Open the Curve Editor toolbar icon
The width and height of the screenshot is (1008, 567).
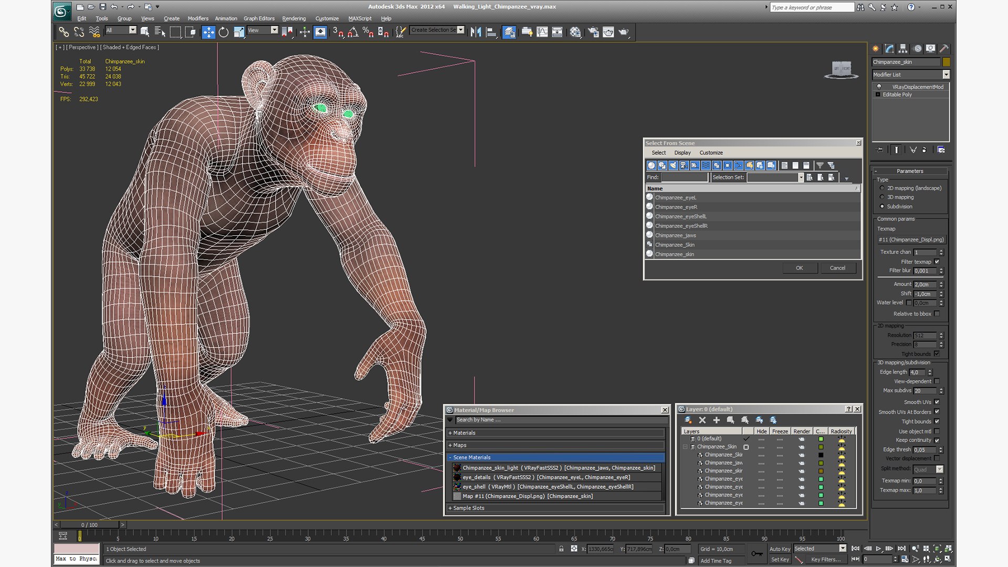click(542, 33)
